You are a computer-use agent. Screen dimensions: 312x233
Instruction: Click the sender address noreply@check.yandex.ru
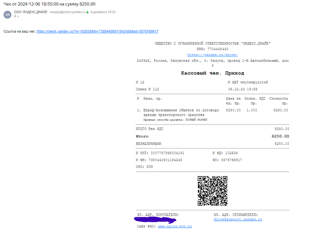coord(67,12)
